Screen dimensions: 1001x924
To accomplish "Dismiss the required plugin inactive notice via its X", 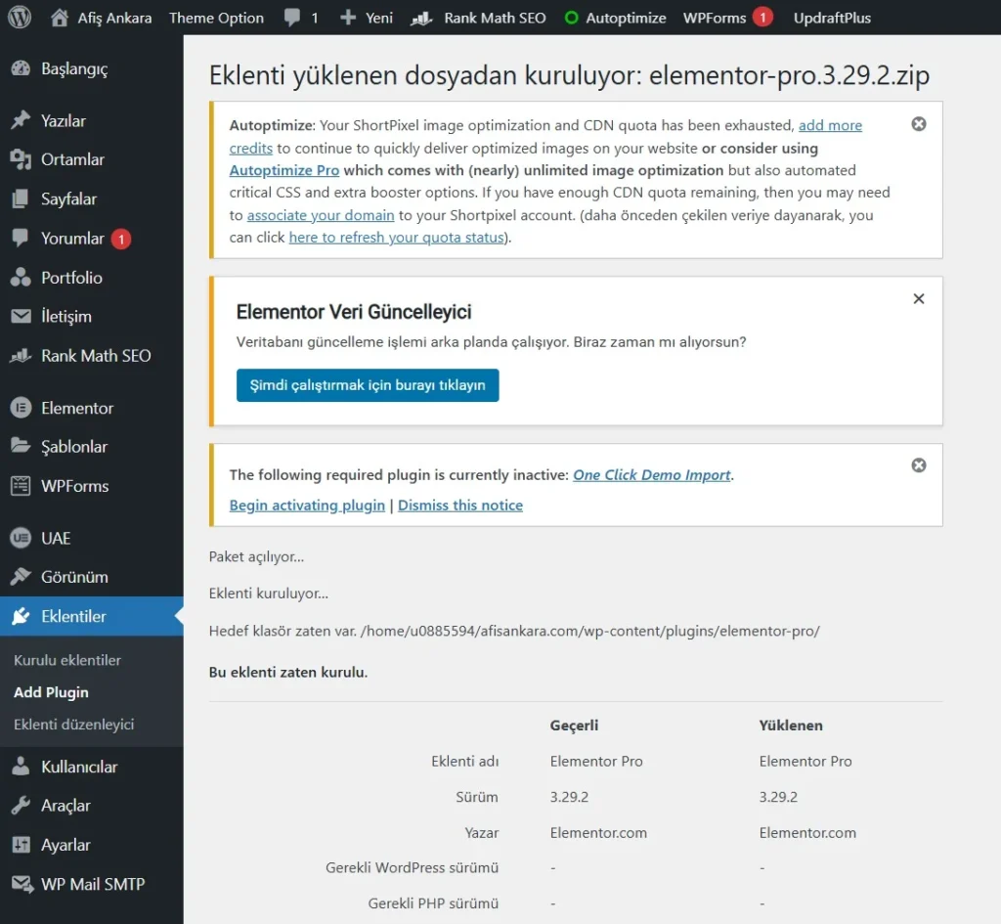I will (x=919, y=464).
